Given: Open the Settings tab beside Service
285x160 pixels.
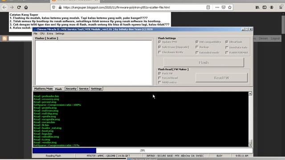Looking at the screenshot, I should (x=96, y=88).
